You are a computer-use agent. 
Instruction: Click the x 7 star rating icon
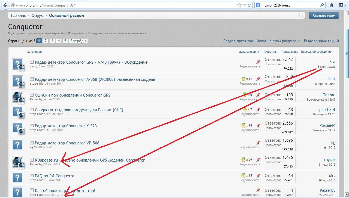point(245,109)
